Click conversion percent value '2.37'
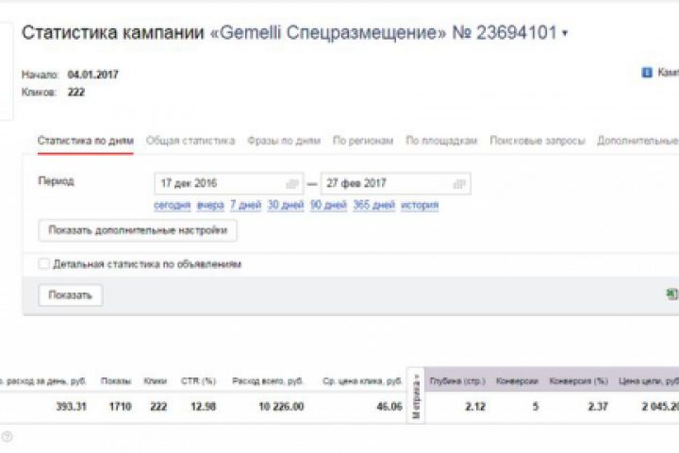The width and height of the screenshot is (679, 453). point(598,407)
